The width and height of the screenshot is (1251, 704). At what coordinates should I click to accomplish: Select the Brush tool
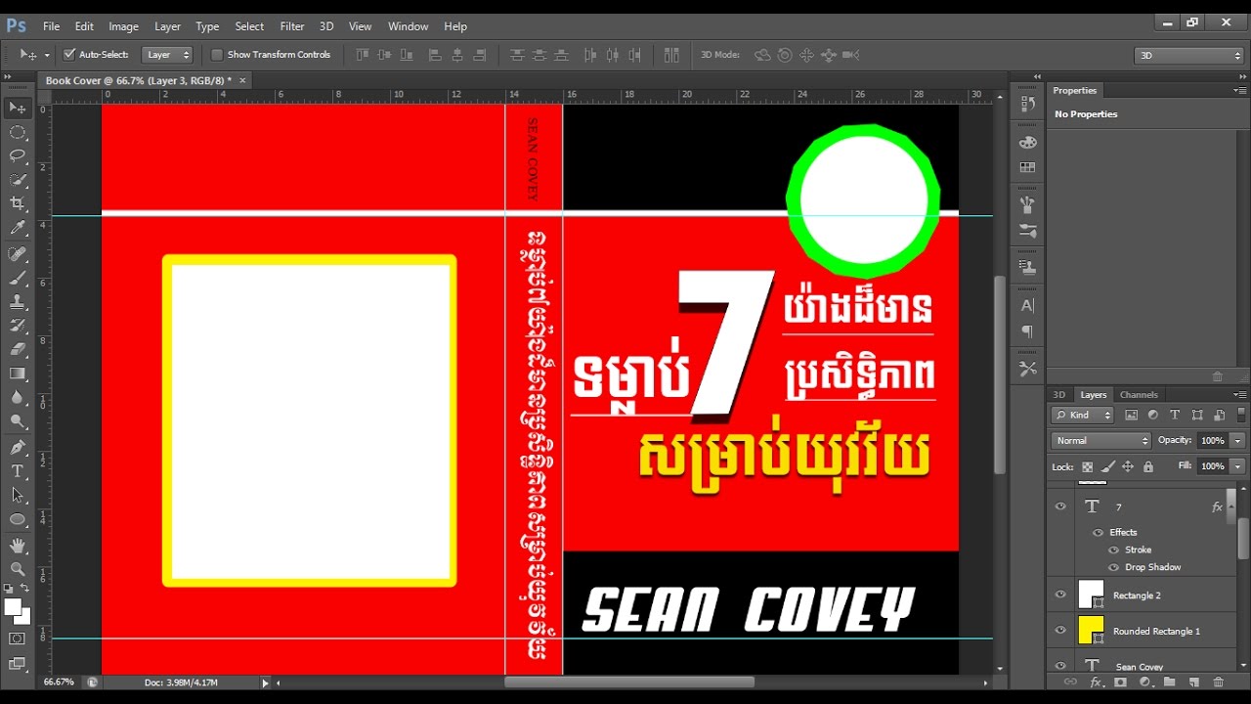coord(18,278)
